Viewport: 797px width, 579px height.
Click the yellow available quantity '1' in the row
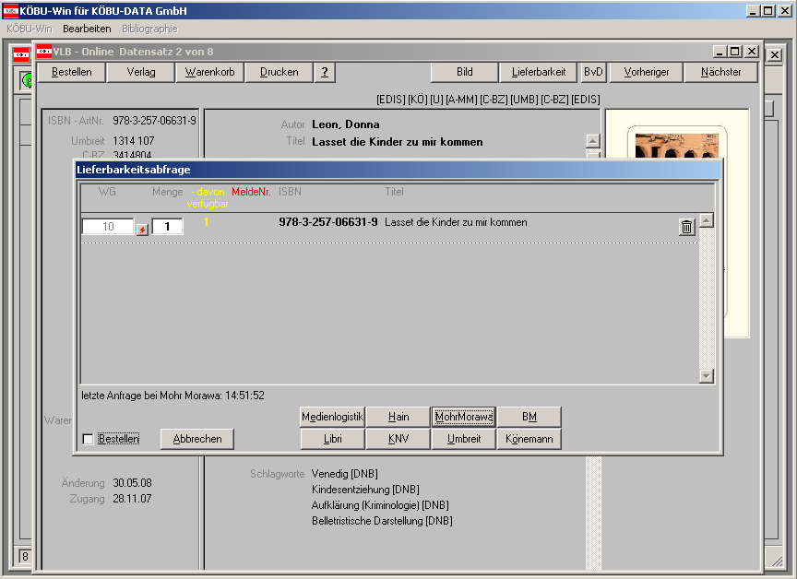[206, 222]
